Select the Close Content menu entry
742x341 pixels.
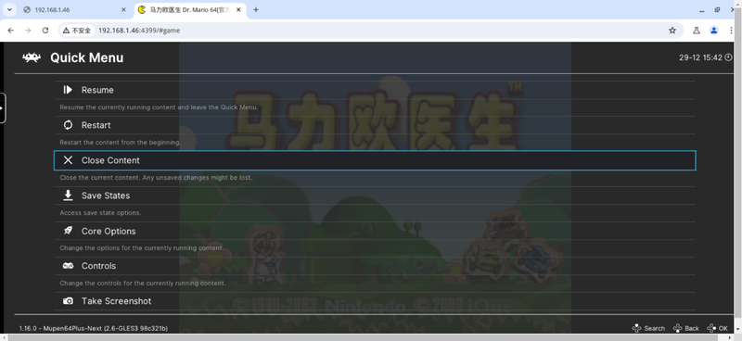pos(375,160)
